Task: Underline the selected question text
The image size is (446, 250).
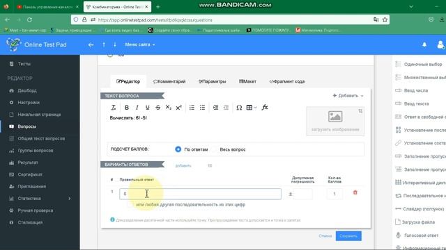Action: (147, 108)
